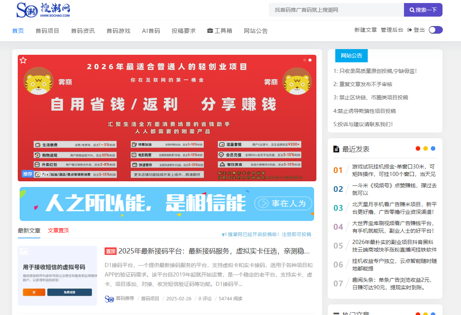Open the AI首码 navigation menu
461x315 pixels.
point(151,31)
